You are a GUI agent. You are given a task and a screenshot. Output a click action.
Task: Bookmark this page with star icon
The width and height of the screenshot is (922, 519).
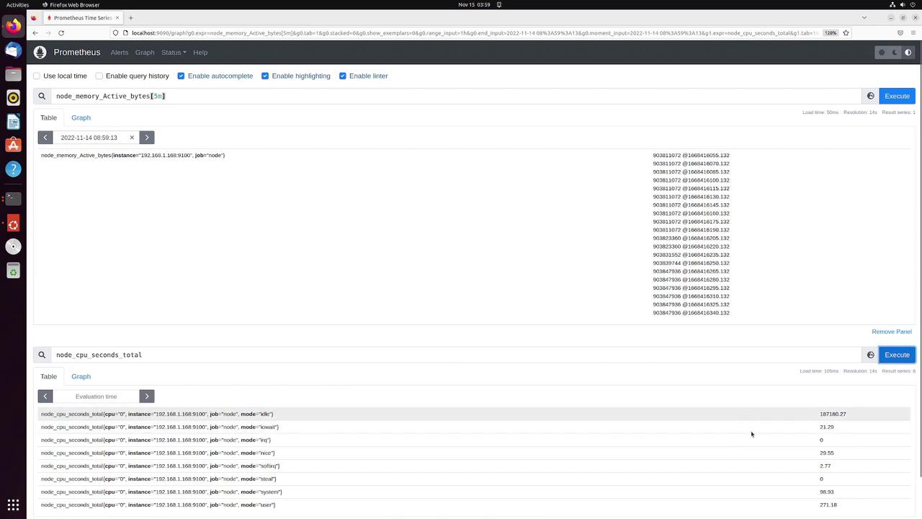(846, 32)
